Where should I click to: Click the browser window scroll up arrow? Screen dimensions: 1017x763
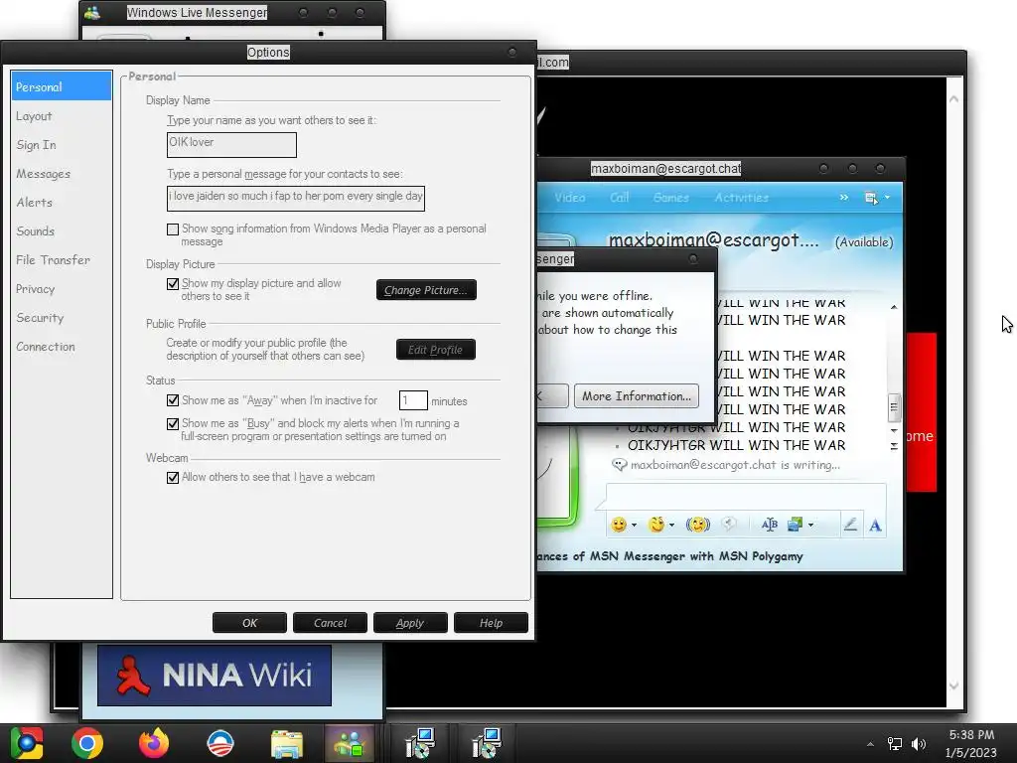[x=954, y=99]
